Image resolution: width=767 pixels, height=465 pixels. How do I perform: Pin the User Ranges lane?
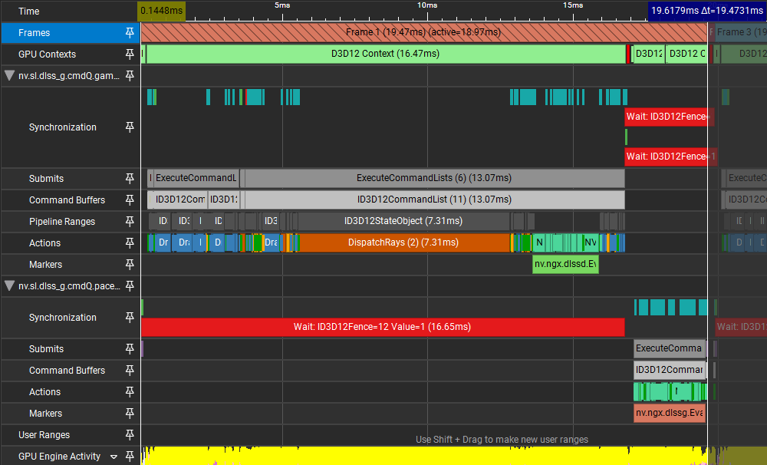[130, 435]
